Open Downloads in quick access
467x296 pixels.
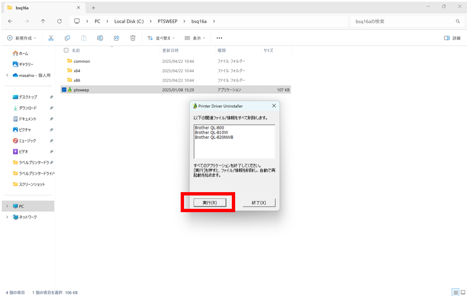tap(25, 108)
